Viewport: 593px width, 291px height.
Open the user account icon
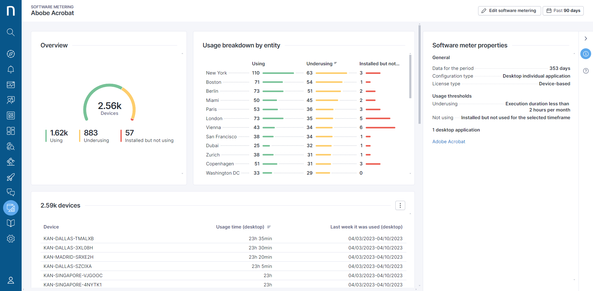11,280
